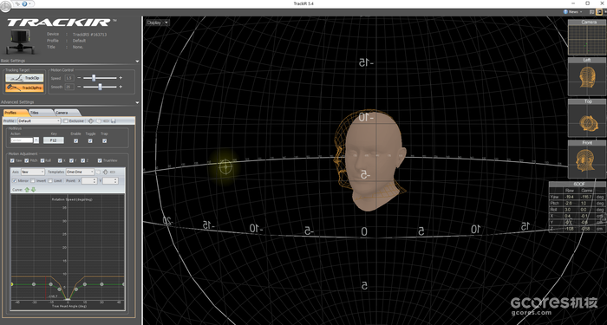Click the Smooth slider handle
607x325 pixels.
pyautogui.click(x=100, y=87)
